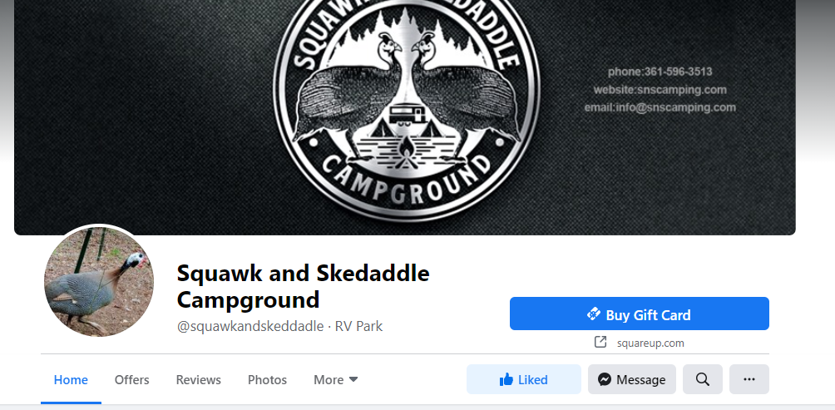Switch to the Offers tab
Viewport: 835px width, 410px height.
(131, 380)
